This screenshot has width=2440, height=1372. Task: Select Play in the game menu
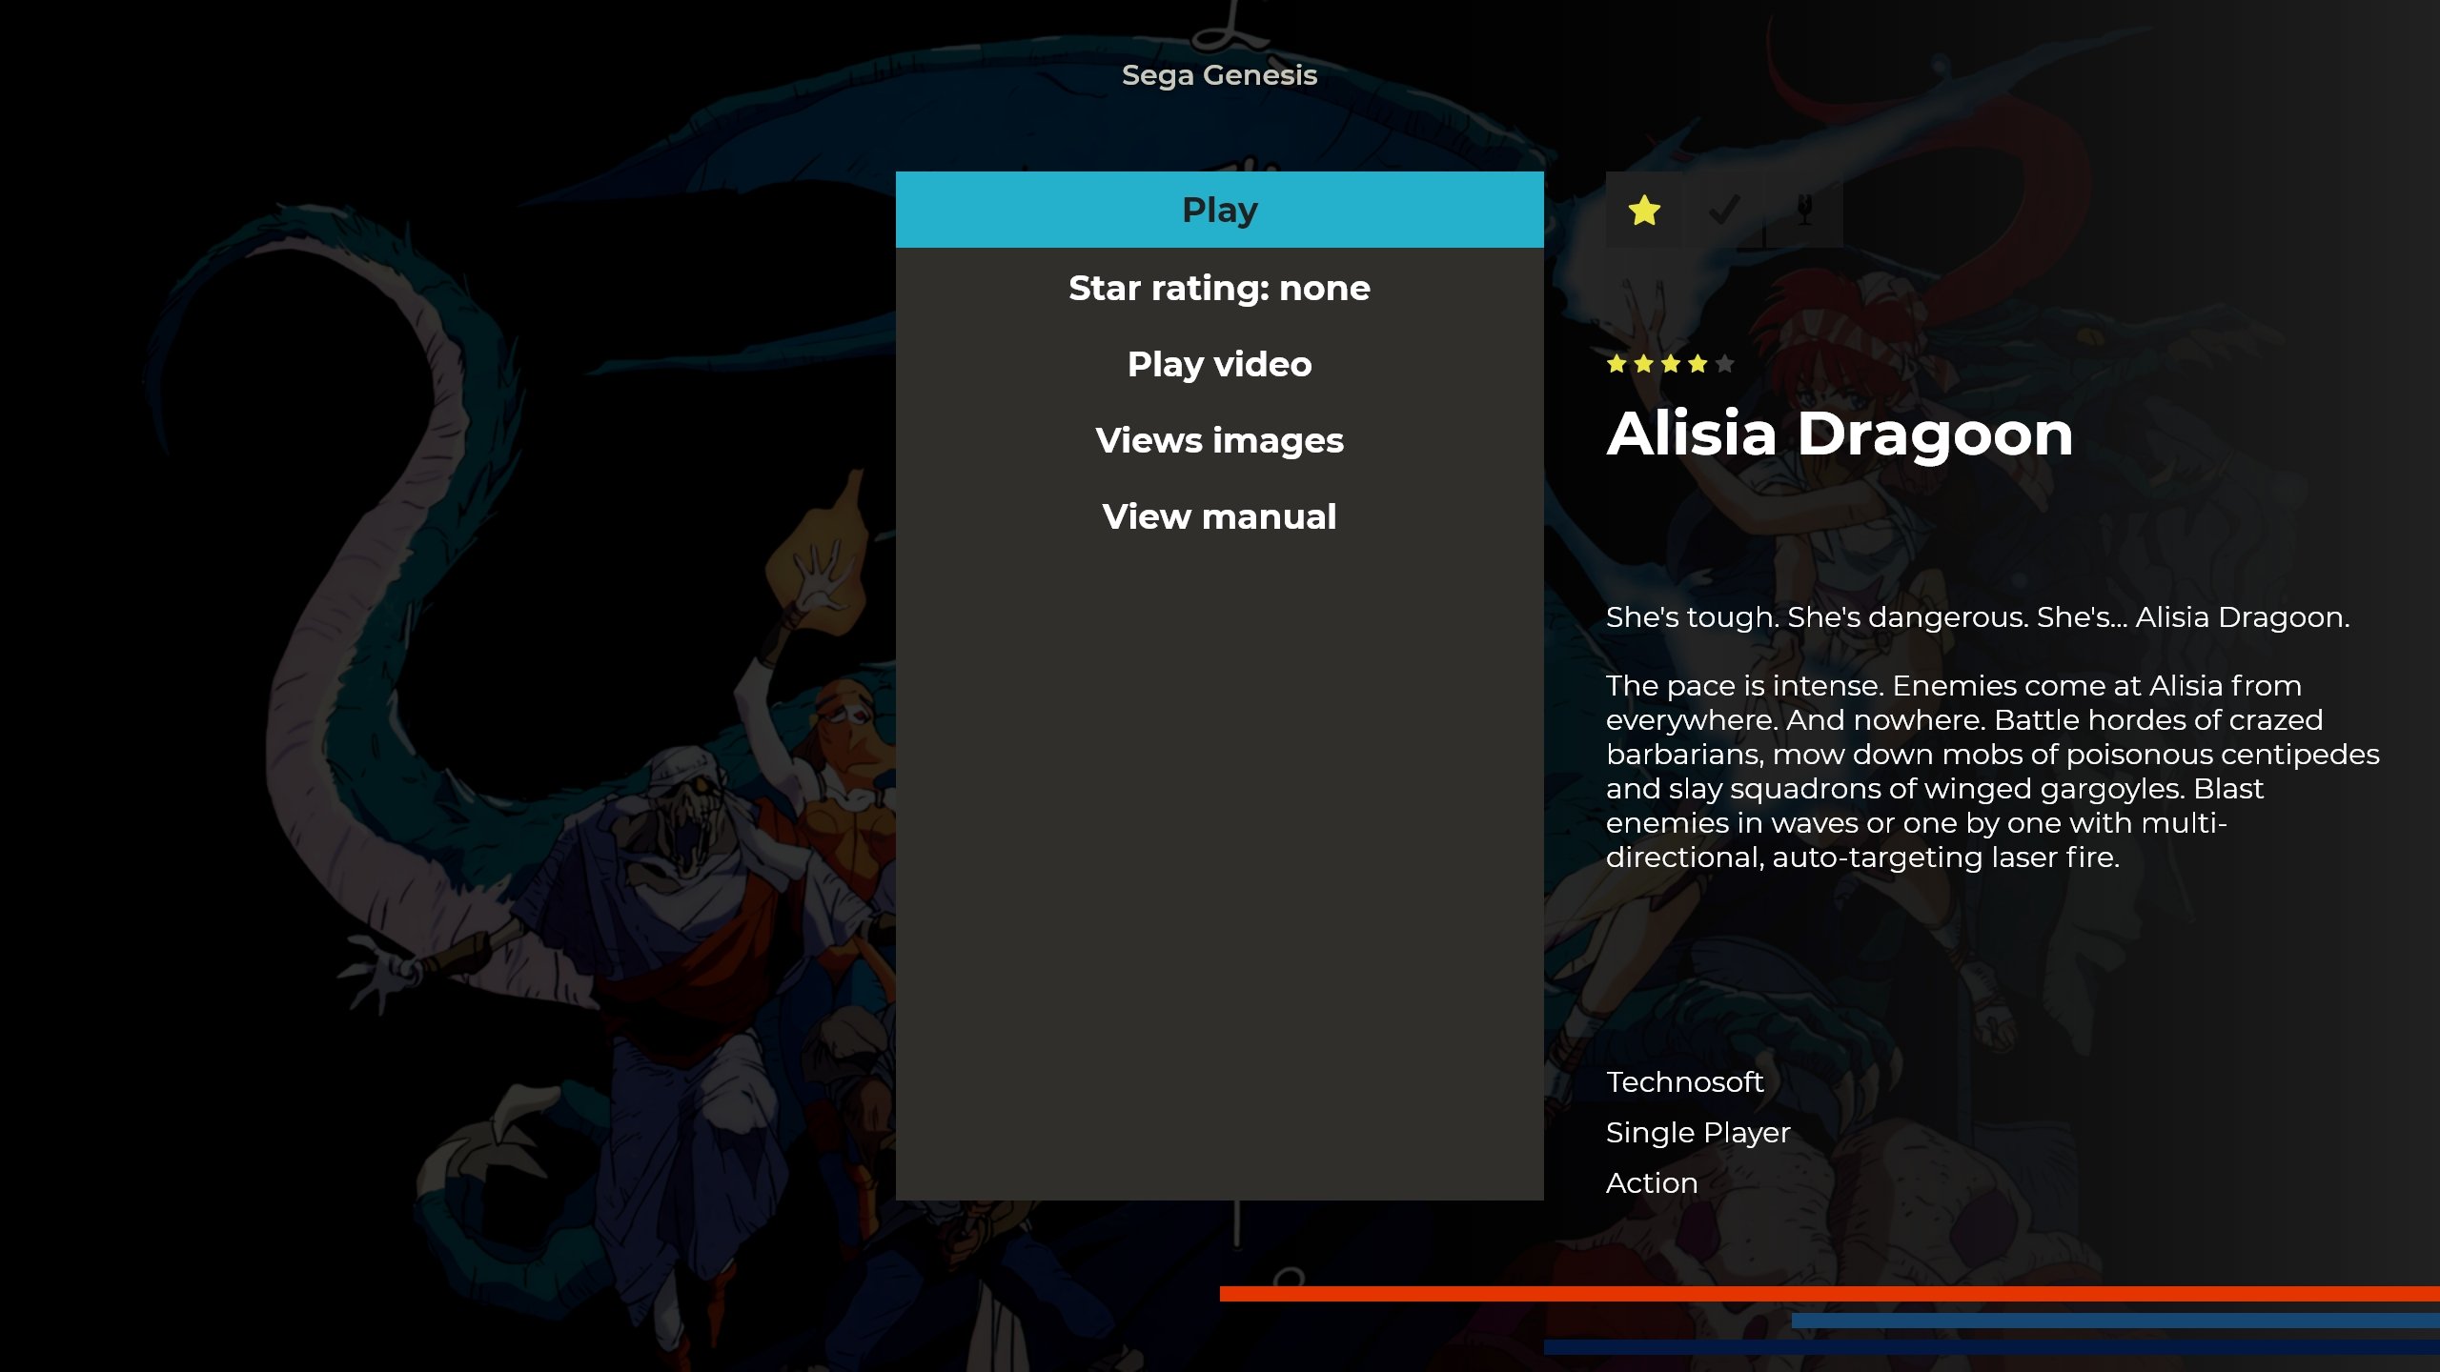pos(1220,210)
